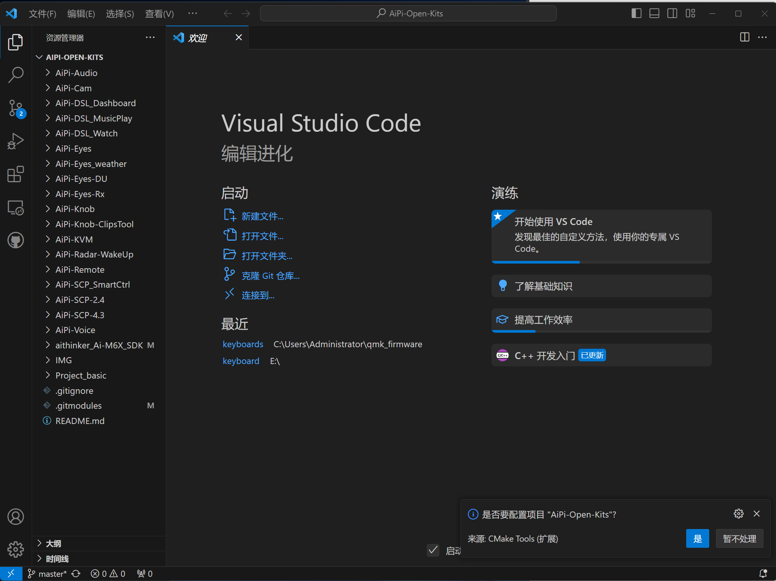Show more menu bar items ellipsis
This screenshot has height=581, width=776.
[x=192, y=13]
